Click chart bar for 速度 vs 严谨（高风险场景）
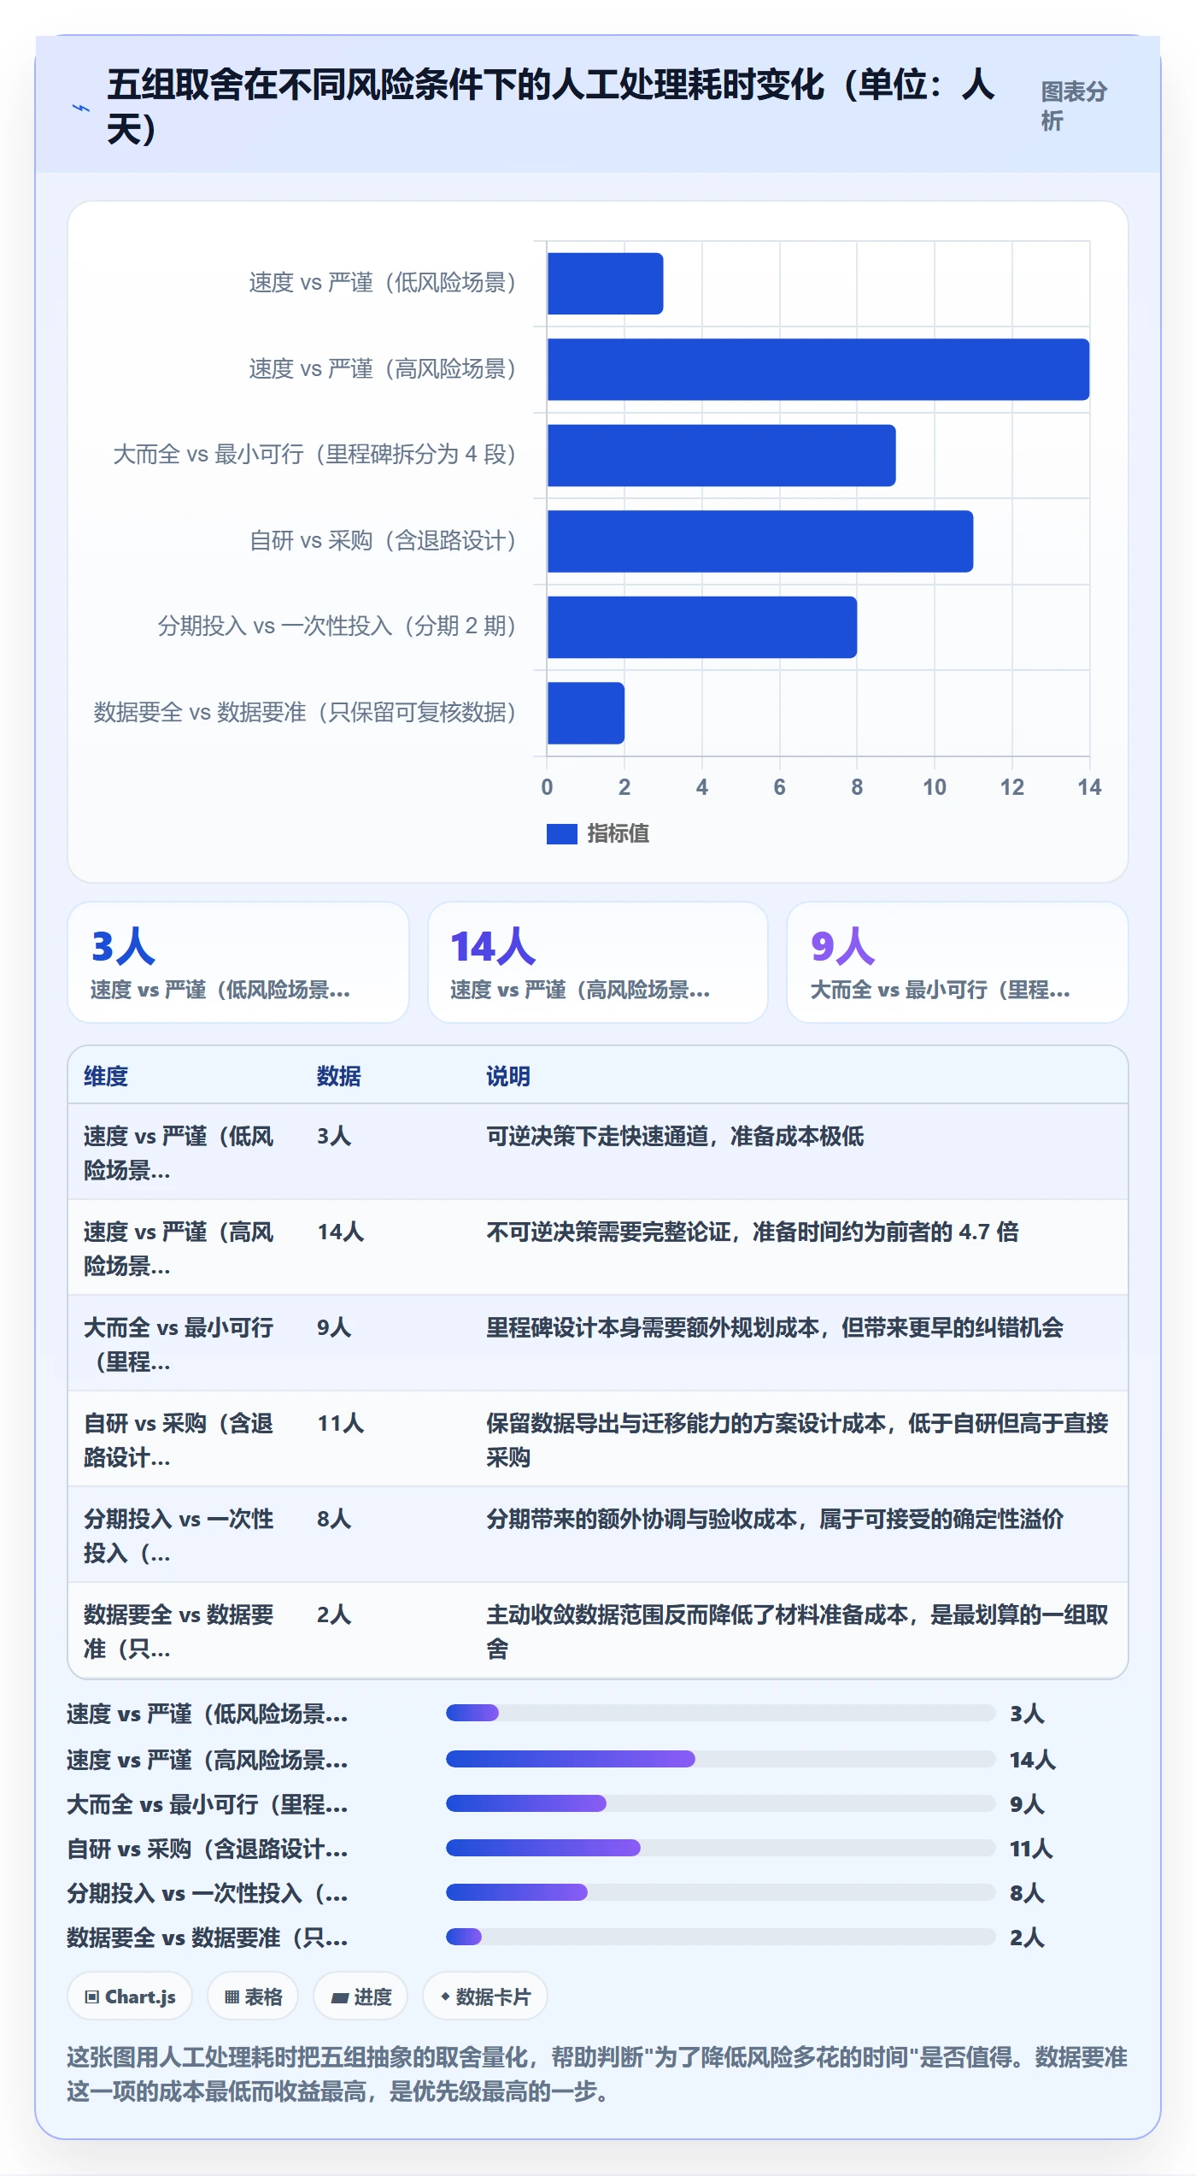Image resolution: width=1196 pixels, height=2176 pixels. 818,369
